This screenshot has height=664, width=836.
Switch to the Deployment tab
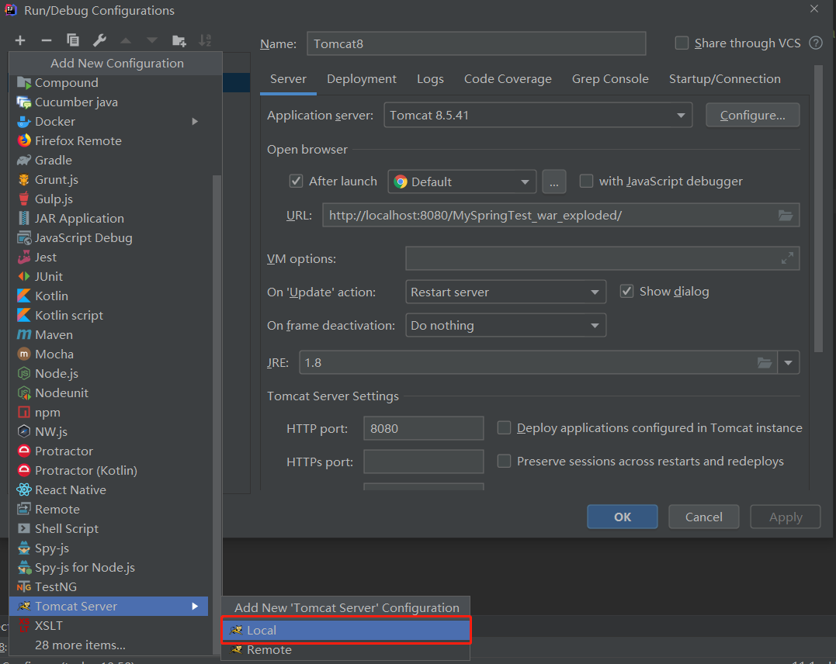click(x=362, y=79)
